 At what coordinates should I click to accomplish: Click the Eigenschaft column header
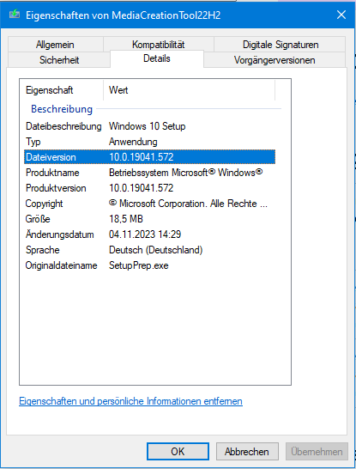pos(62,90)
